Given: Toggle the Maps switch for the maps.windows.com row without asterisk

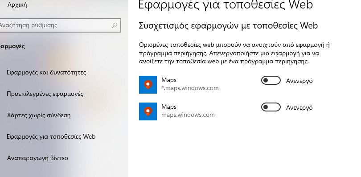Looking at the screenshot, I should (x=271, y=107).
